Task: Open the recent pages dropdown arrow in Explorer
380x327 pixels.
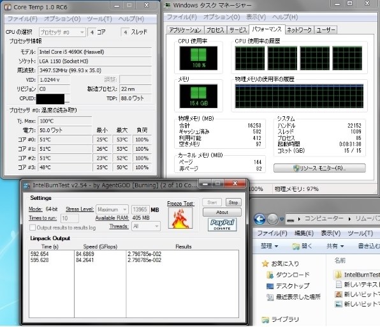Action: click(x=282, y=219)
